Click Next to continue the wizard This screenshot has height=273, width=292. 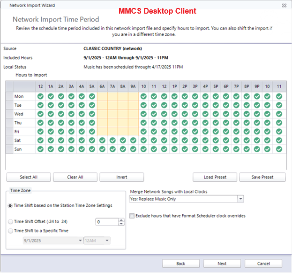click(222, 264)
